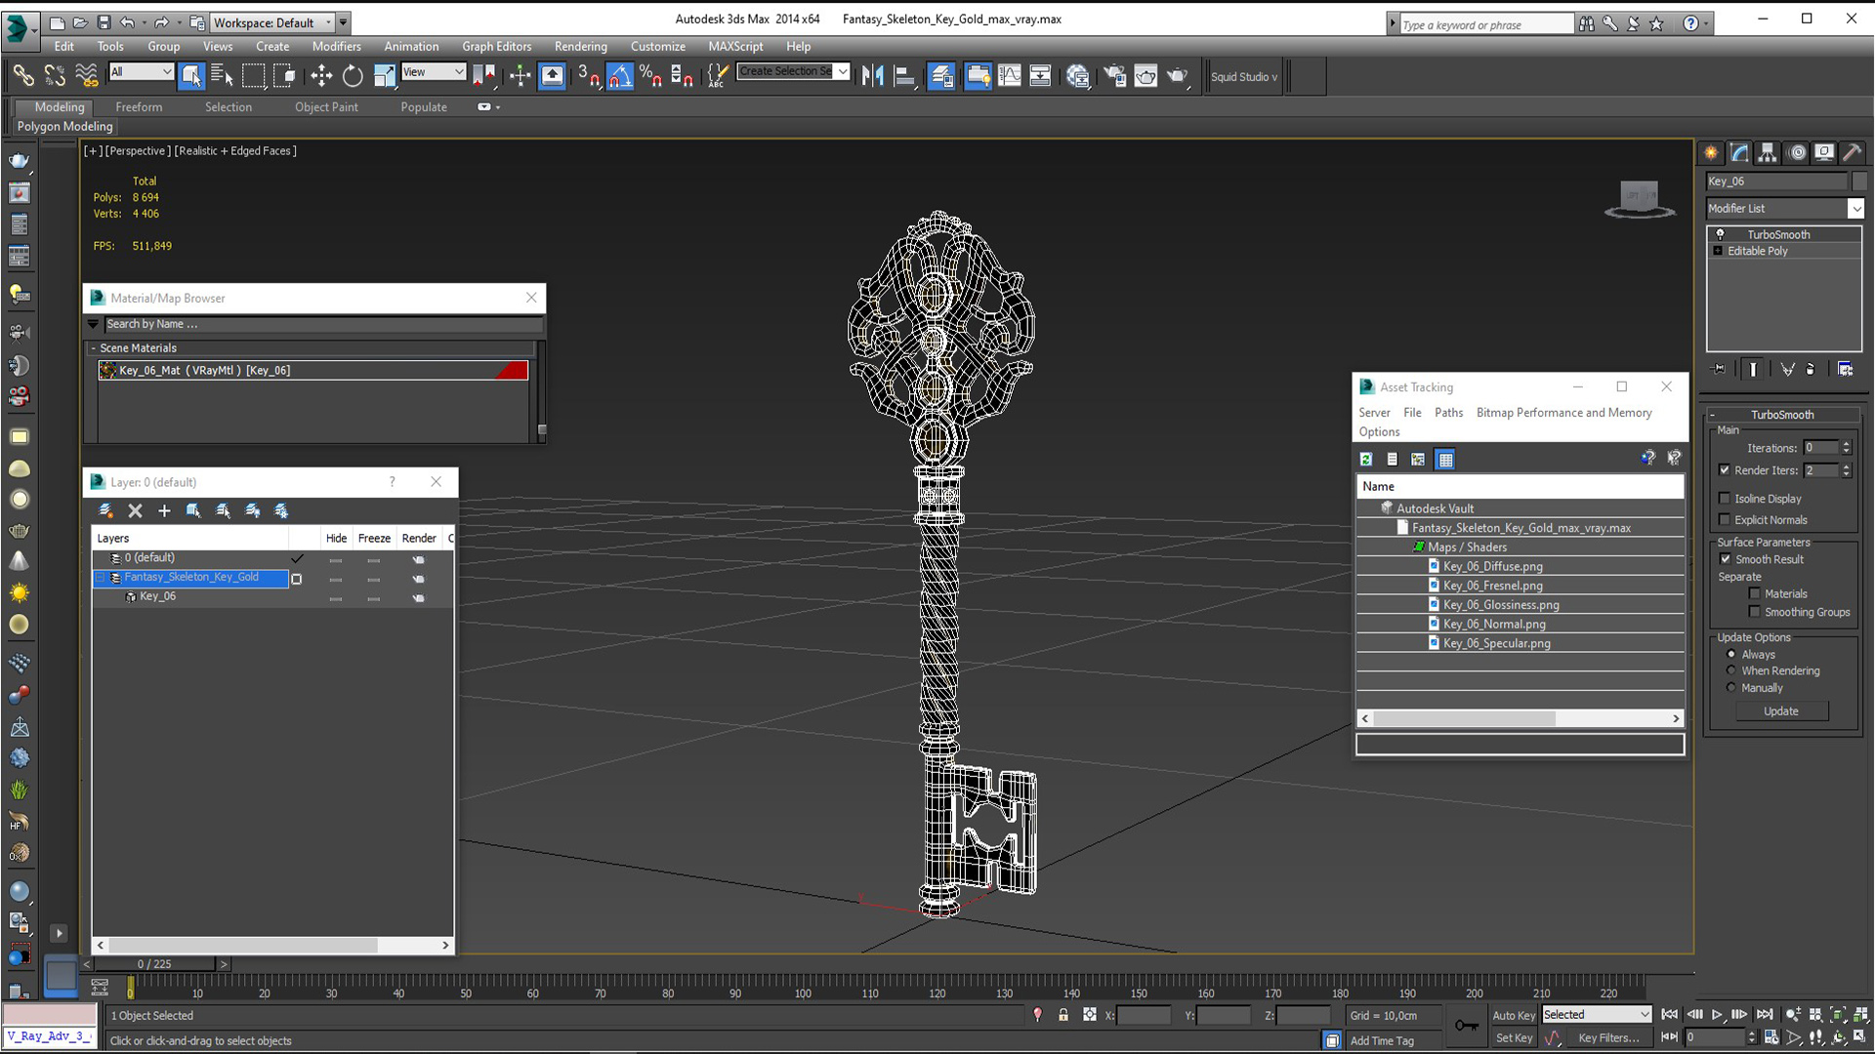This screenshot has width=1875, height=1054.
Task: Activate the Select and Uniform Scale tool
Action: pos(385,76)
